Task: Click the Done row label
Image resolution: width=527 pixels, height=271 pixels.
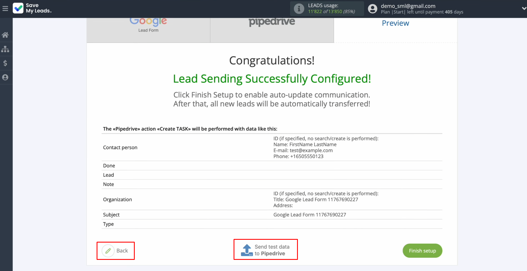Action: coord(109,166)
